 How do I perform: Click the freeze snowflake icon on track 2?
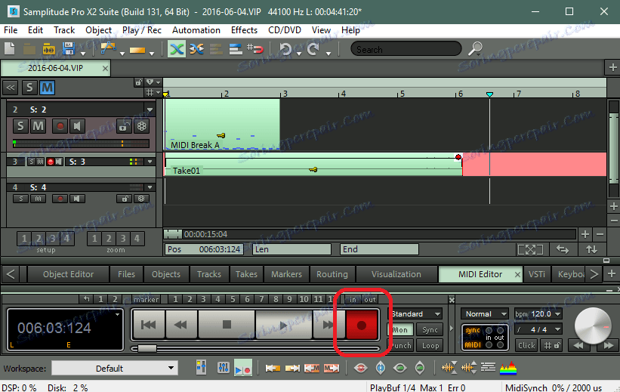[141, 126]
